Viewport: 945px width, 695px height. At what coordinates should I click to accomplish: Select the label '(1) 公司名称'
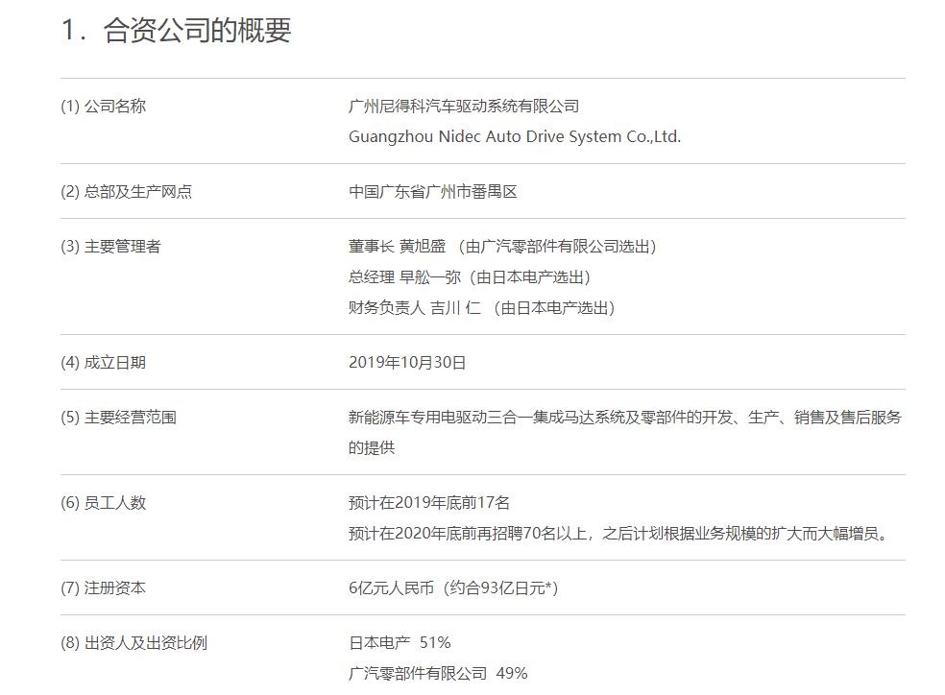coord(103,106)
